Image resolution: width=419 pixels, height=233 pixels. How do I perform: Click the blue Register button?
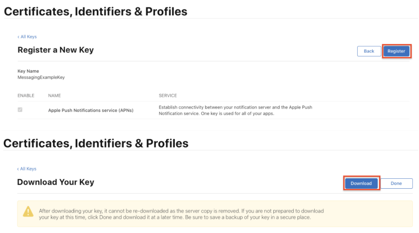396,51
